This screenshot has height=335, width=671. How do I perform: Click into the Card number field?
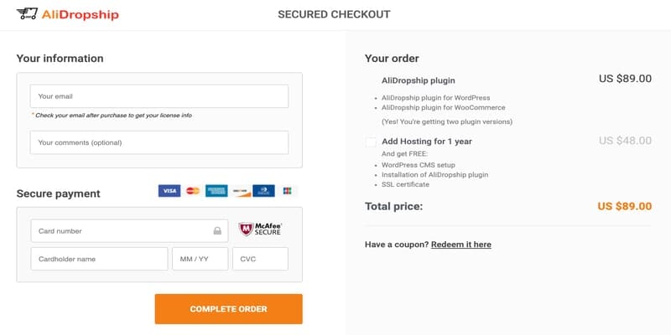point(130,231)
